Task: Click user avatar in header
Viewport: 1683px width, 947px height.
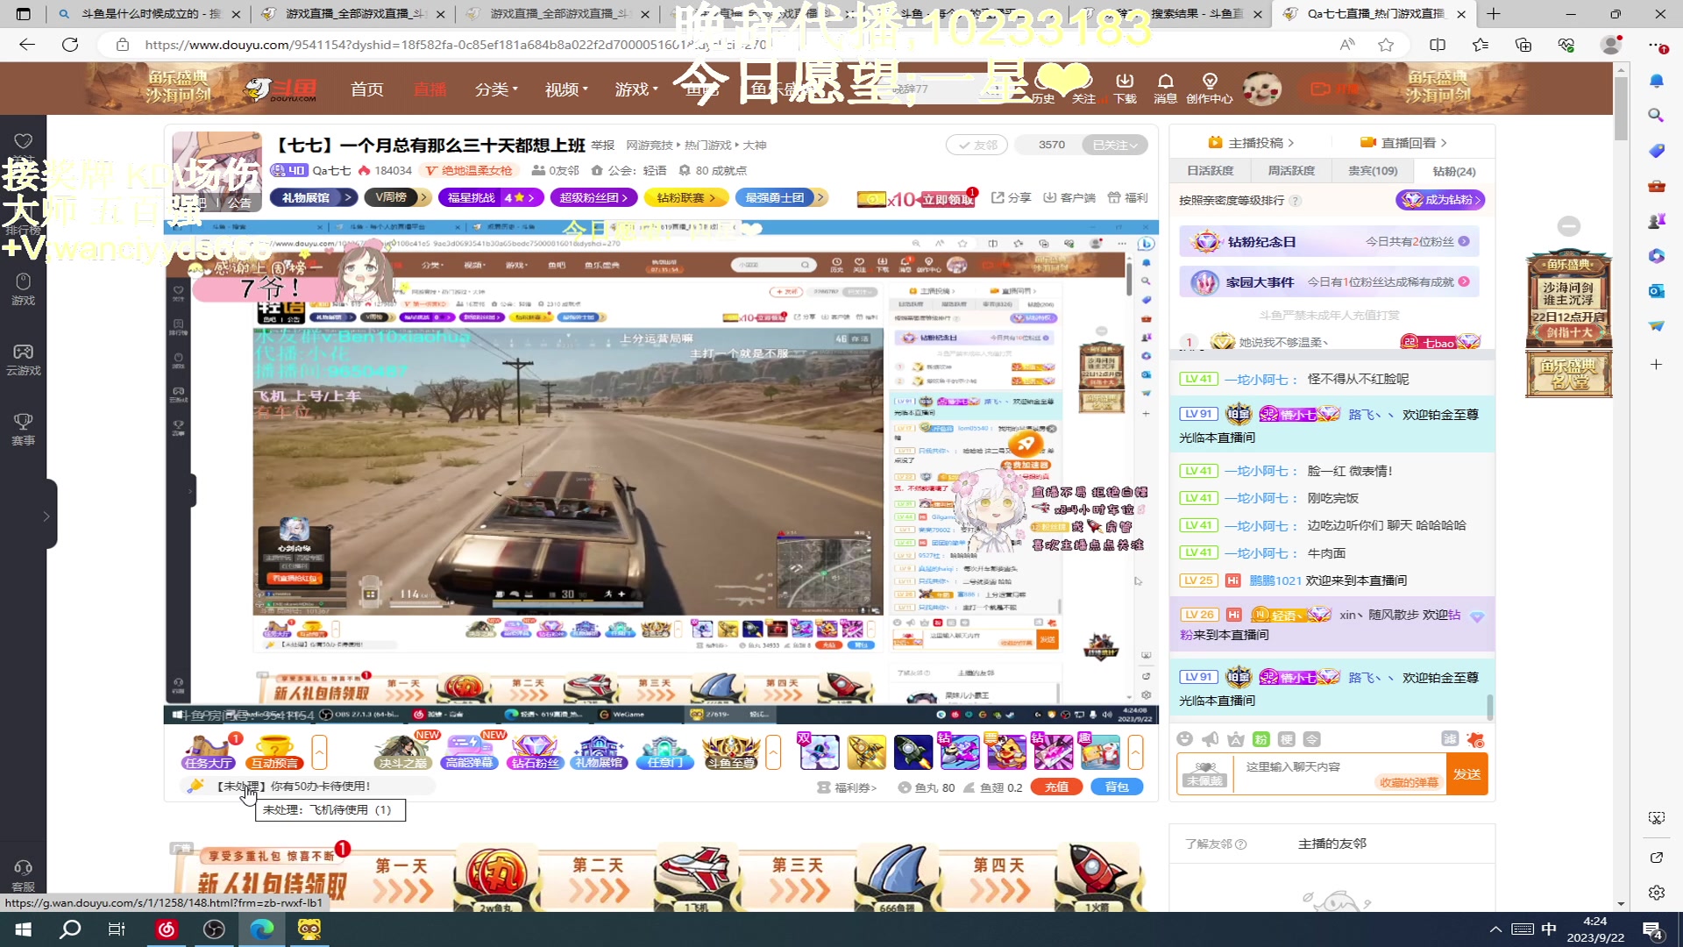Action: pyautogui.click(x=1262, y=89)
